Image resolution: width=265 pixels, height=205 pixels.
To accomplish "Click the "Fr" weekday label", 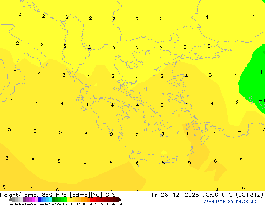I will (x=155, y=195).
